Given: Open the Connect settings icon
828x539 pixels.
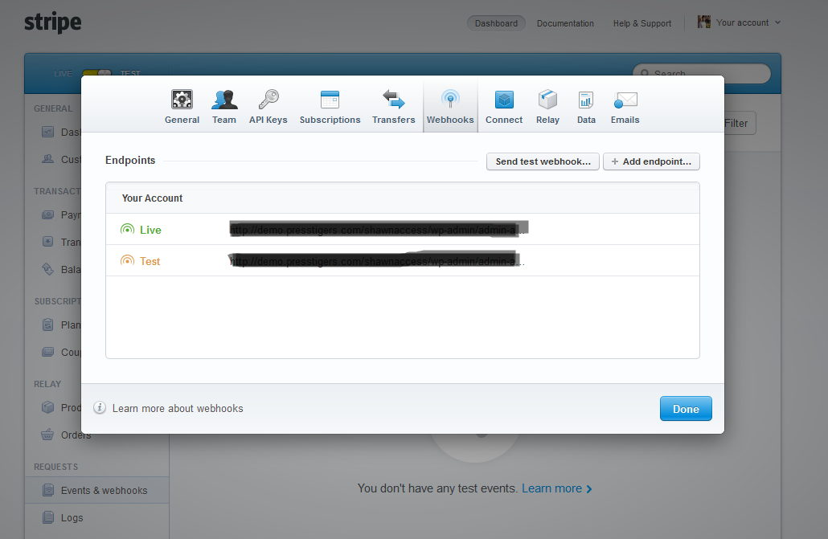Looking at the screenshot, I should (504, 100).
